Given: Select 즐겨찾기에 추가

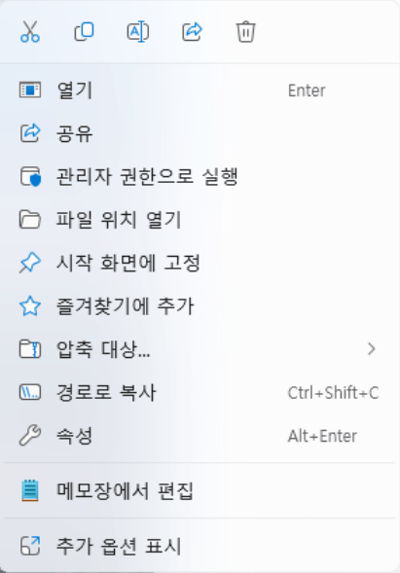Looking at the screenshot, I should (x=200, y=305).
